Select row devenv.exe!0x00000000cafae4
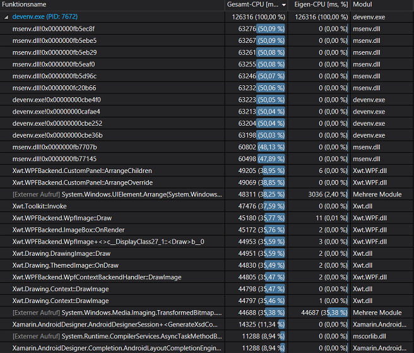This screenshot has height=353, width=414. 207,112
